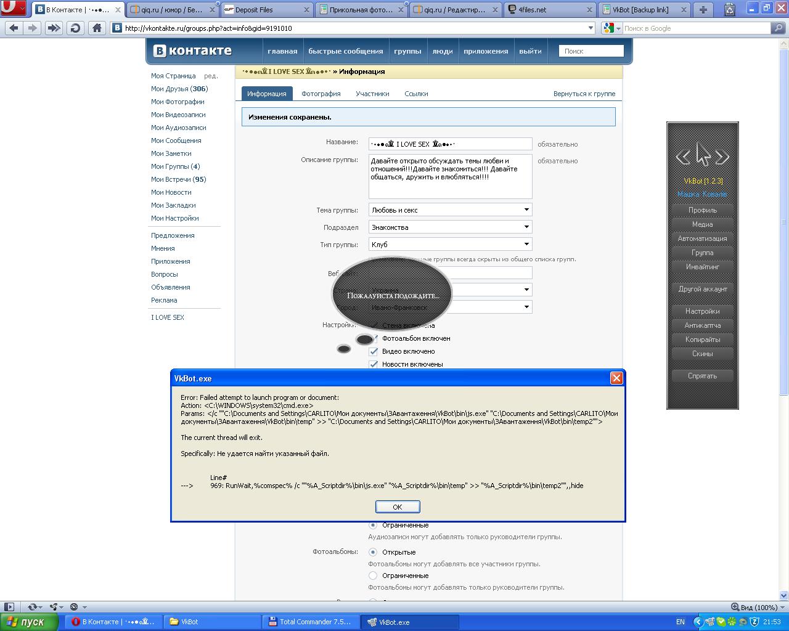Screen dimensions: 789x631
Task: Open the 'Подраздел' dropdown showing Знакомства
Action: pyautogui.click(x=451, y=227)
